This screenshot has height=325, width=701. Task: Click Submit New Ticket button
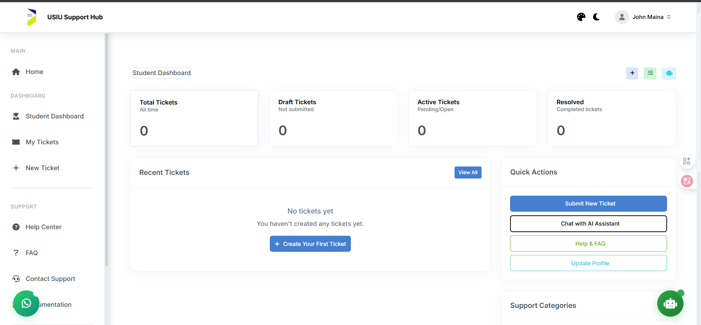click(588, 204)
